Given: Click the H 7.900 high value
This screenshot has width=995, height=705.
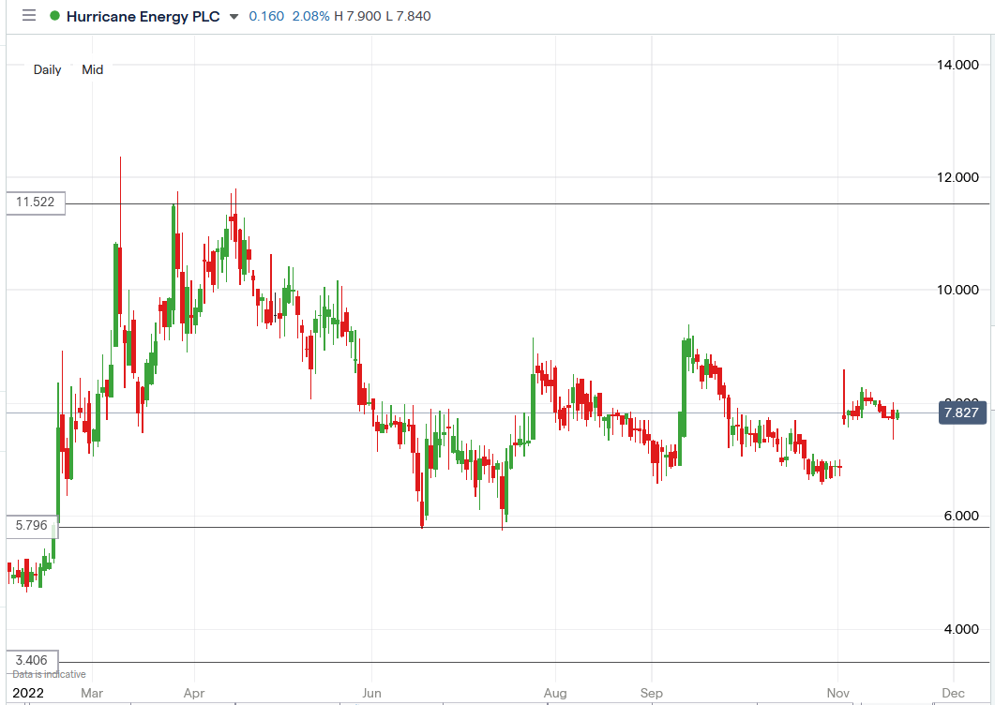Looking at the screenshot, I should click(358, 17).
